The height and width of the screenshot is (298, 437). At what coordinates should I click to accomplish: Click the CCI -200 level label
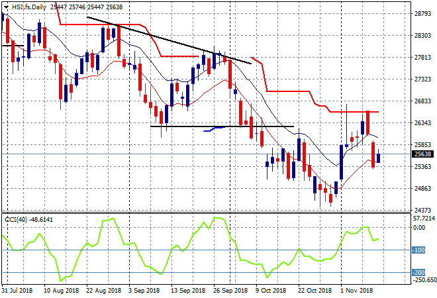(x=418, y=272)
